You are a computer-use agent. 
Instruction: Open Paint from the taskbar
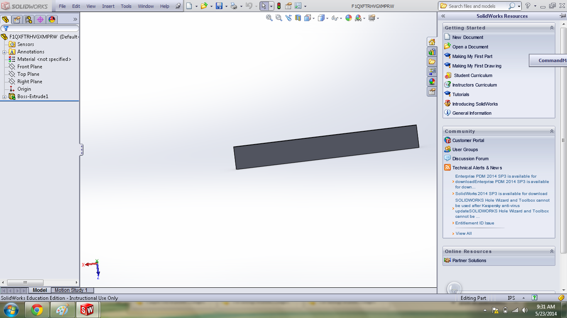coord(63,310)
